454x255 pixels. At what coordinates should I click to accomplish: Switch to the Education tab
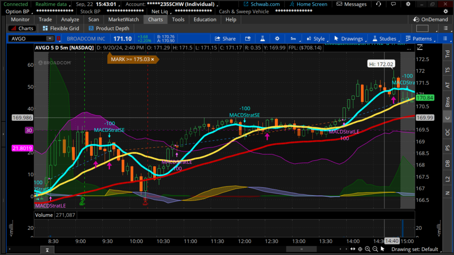[x=205, y=19]
